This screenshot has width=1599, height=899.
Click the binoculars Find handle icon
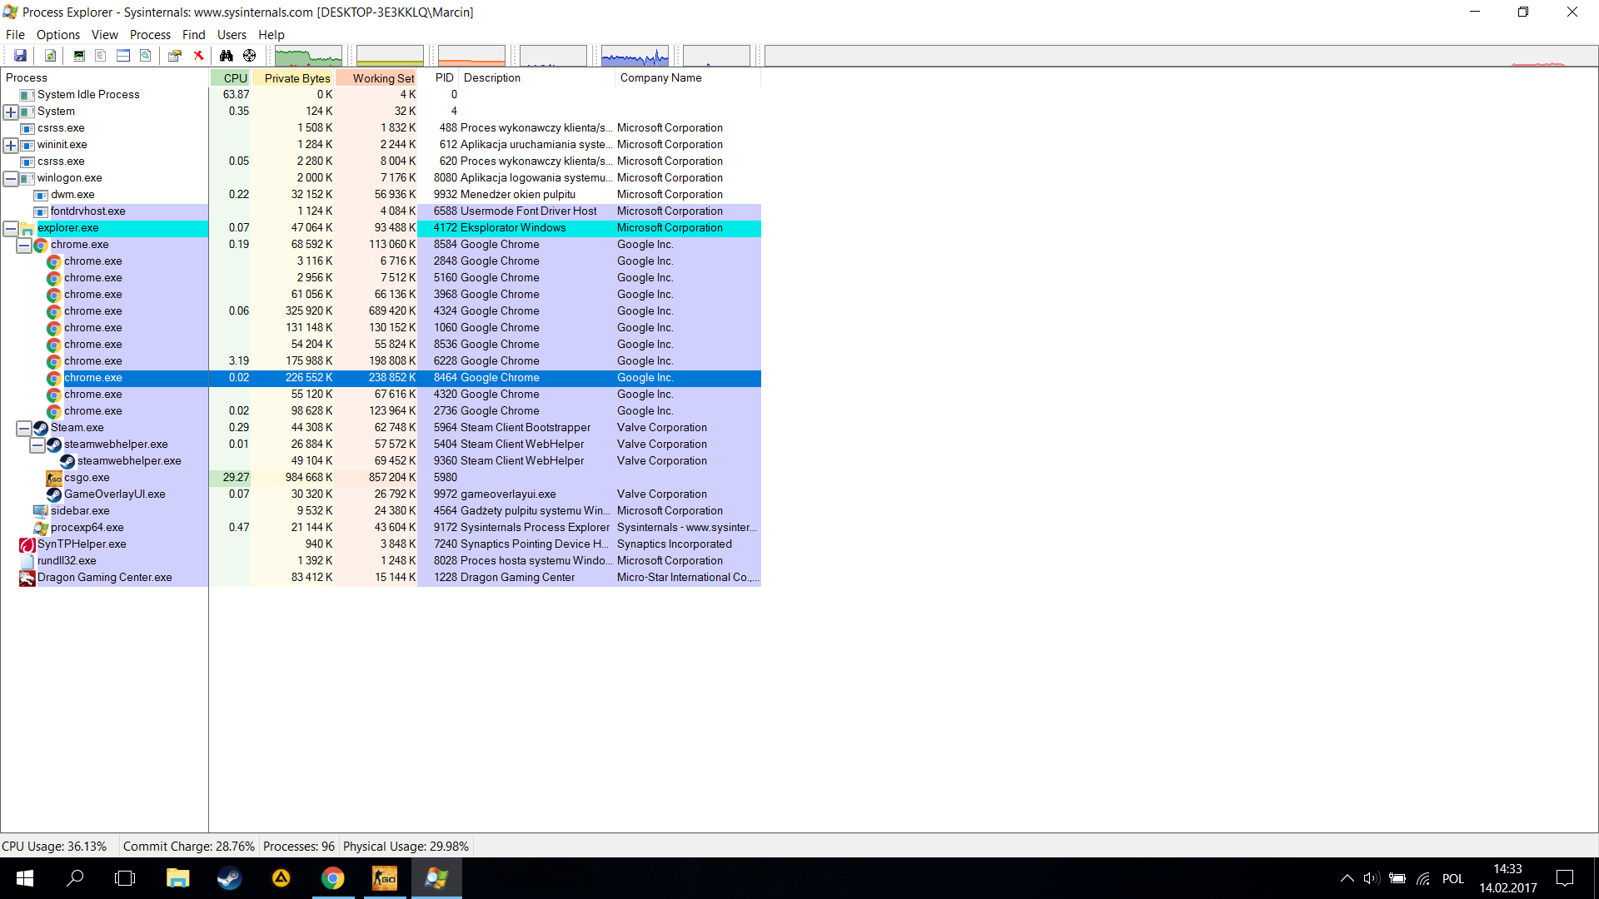[x=227, y=56]
